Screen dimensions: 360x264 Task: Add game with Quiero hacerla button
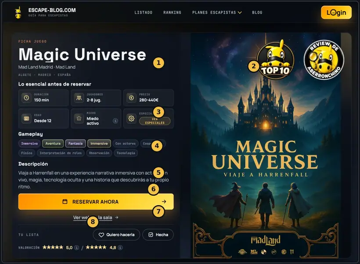click(x=116, y=235)
